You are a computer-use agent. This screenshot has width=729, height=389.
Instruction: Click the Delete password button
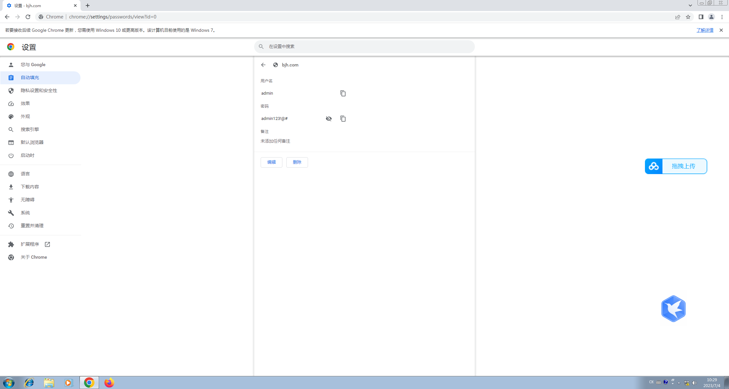point(297,162)
